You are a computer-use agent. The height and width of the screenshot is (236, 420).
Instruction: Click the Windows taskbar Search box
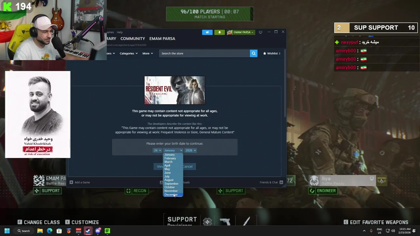click(x=24, y=231)
